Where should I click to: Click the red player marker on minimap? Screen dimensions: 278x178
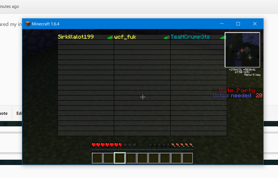(x=242, y=50)
